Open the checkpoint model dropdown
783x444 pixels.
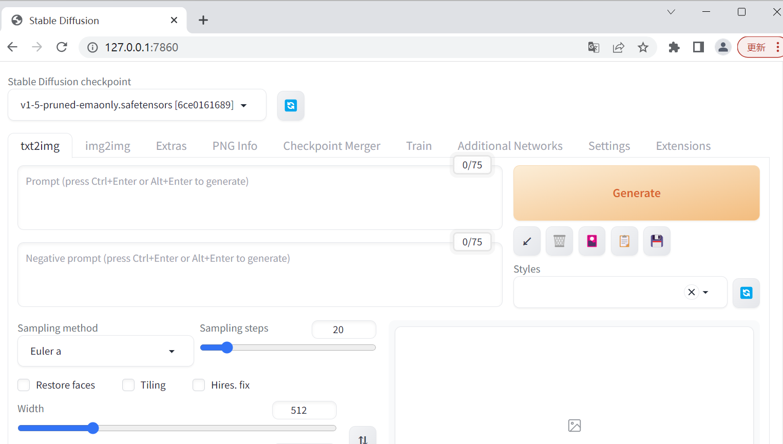[x=137, y=105]
